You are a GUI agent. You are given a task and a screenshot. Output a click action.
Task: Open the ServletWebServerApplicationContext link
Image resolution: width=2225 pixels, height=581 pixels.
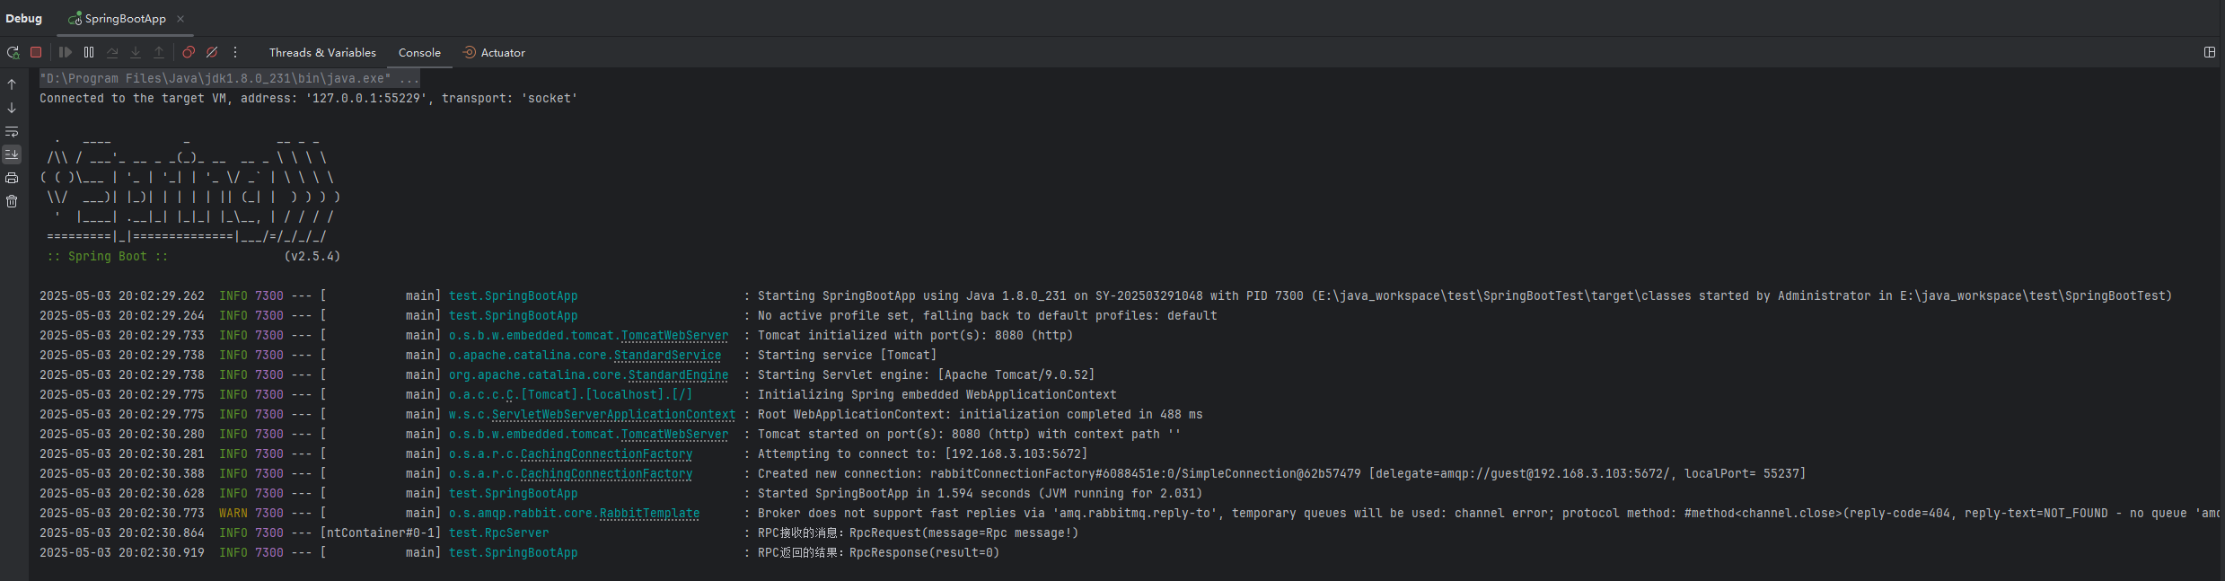coord(613,415)
